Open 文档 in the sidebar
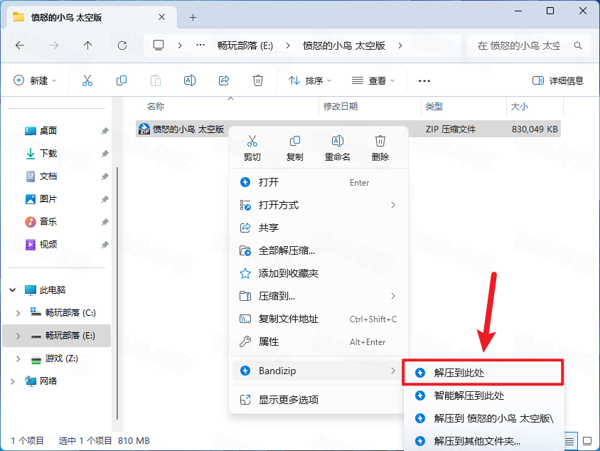 (x=48, y=176)
